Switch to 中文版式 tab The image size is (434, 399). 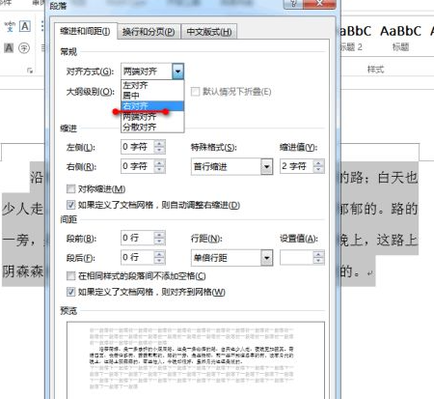point(209,32)
